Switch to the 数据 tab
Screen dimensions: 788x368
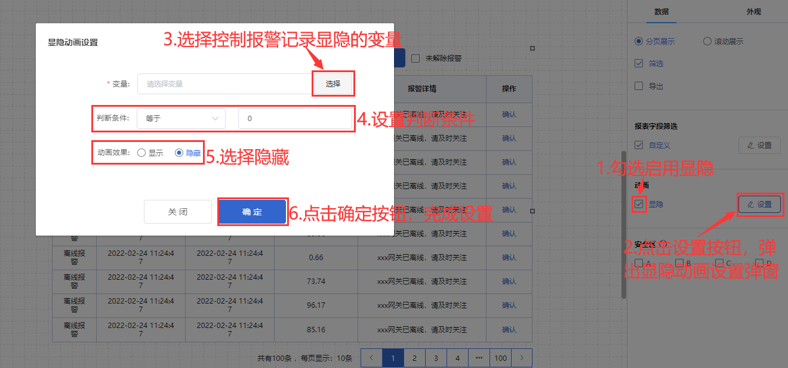click(661, 12)
